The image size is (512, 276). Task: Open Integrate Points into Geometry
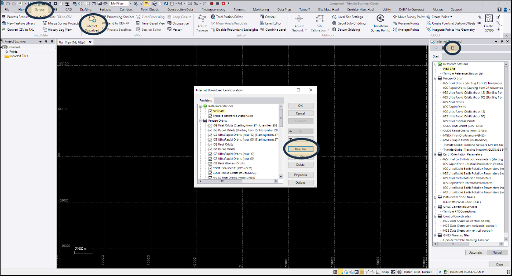click(x=450, y=29)
